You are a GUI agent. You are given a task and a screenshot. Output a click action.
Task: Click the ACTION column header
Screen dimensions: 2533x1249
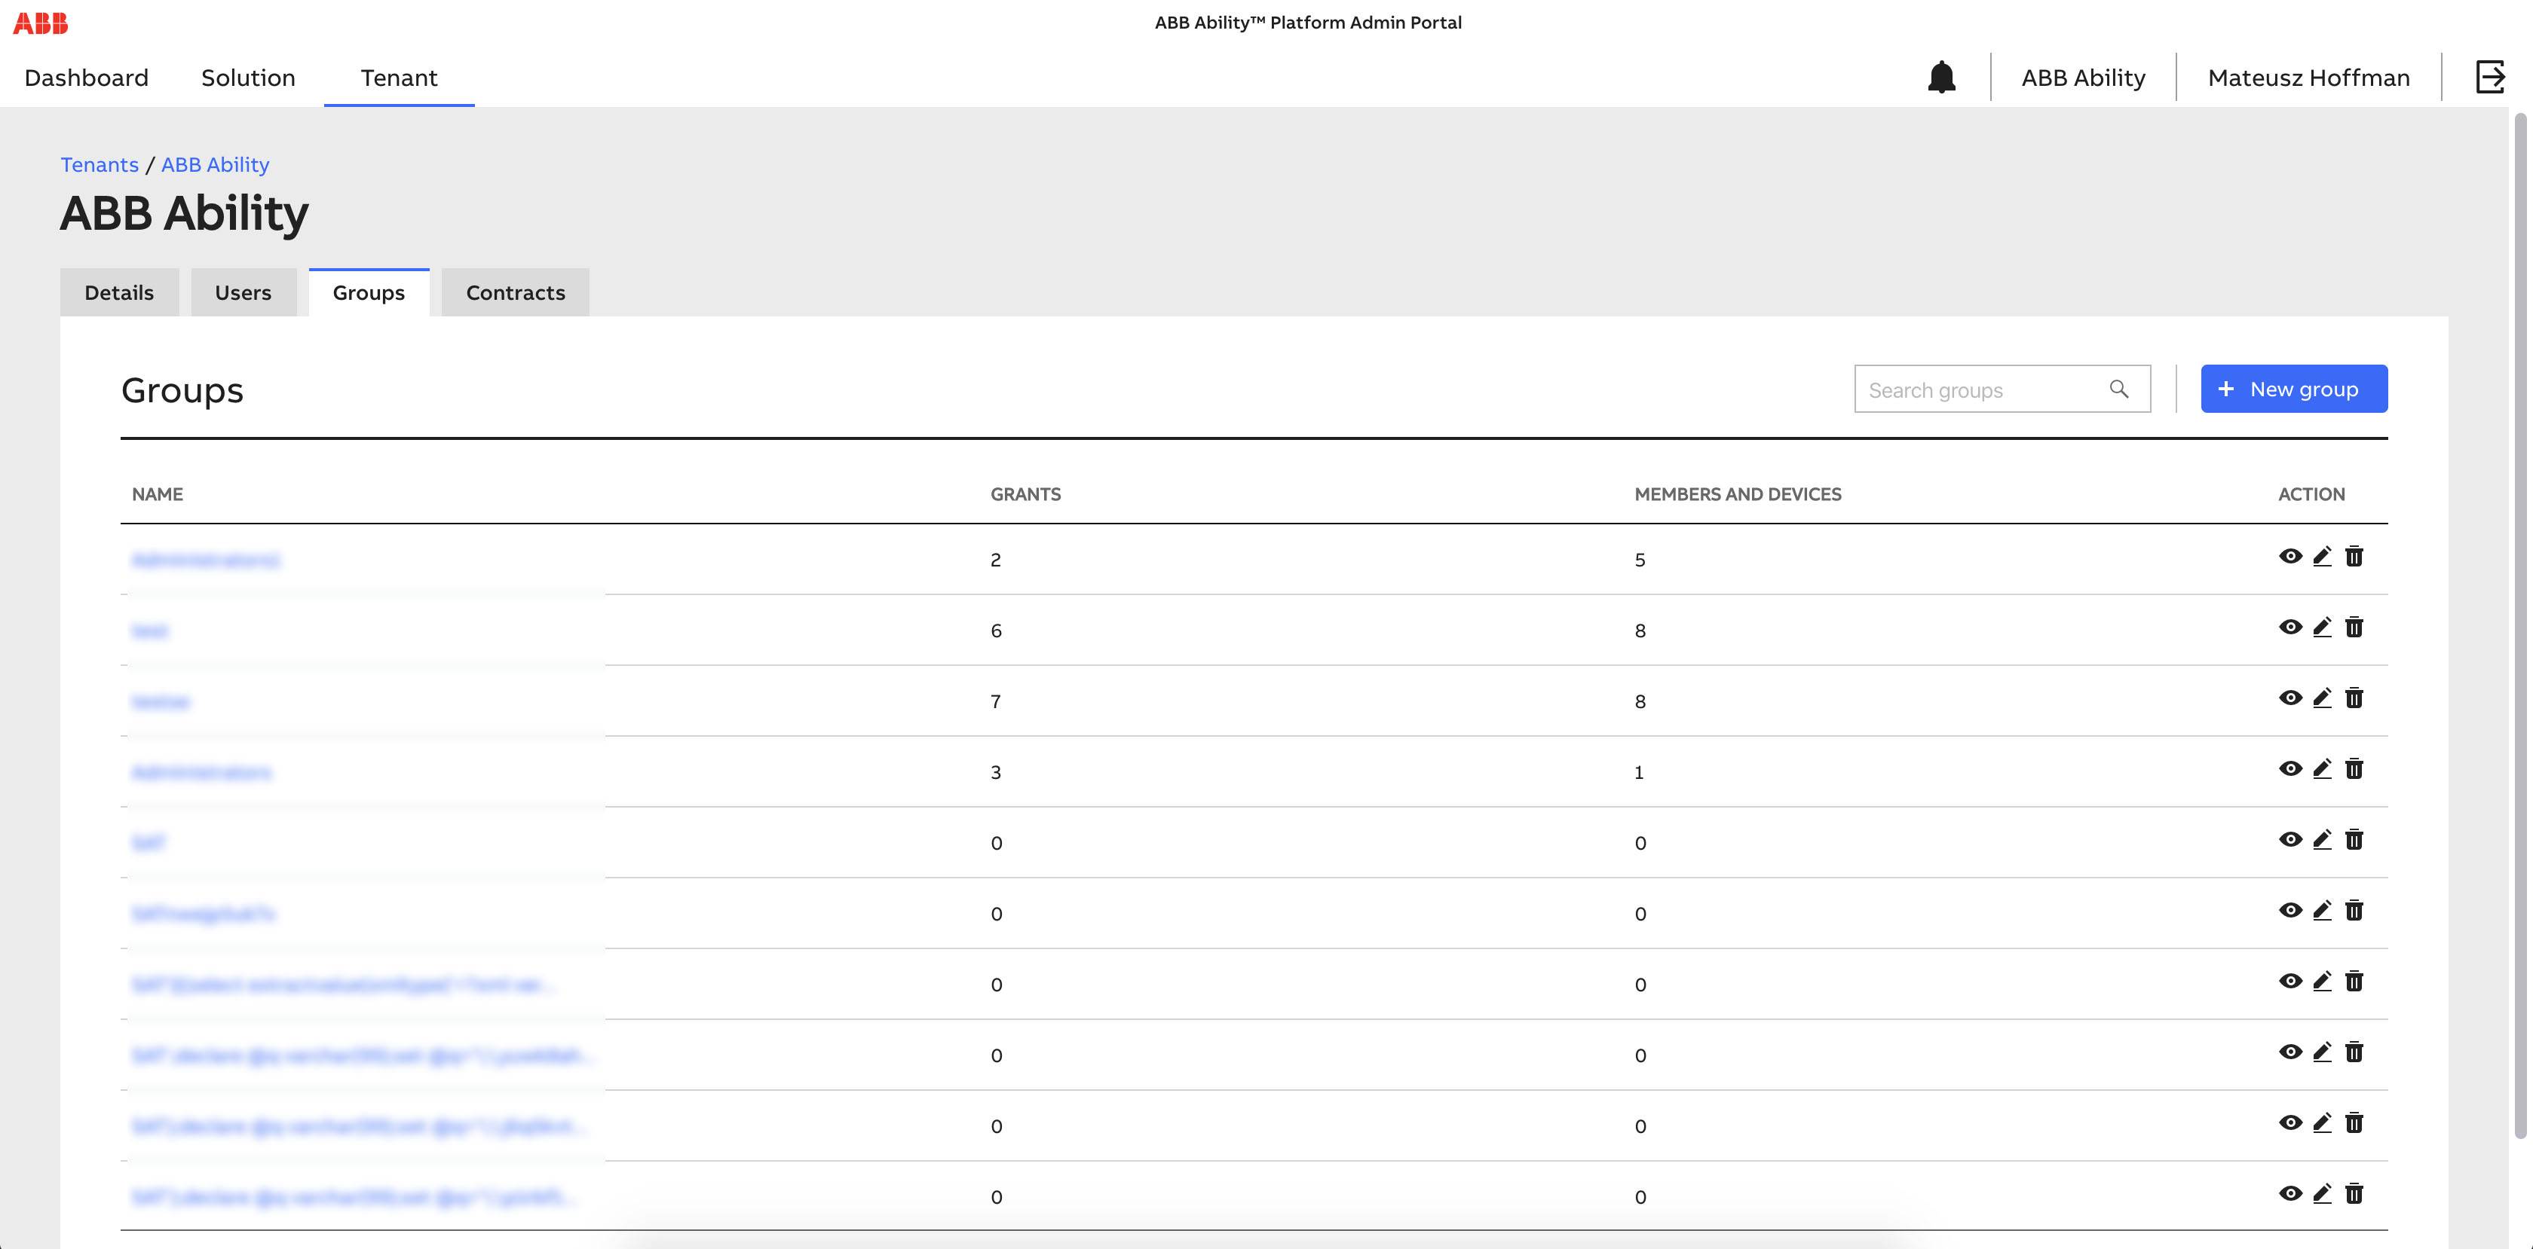(2311, 494)
